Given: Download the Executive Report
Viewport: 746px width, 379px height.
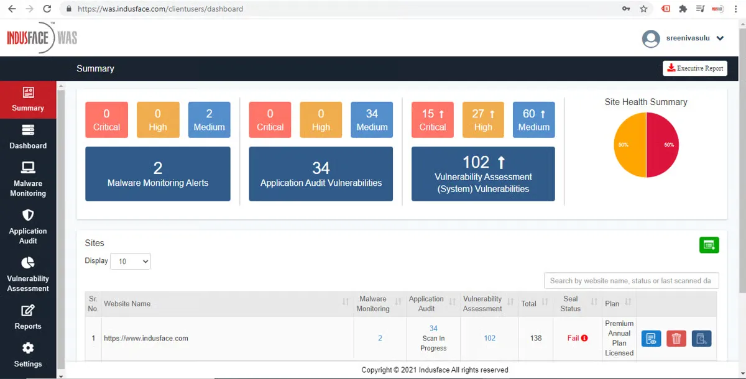Looking at the screenshot, I should (694, 68).
